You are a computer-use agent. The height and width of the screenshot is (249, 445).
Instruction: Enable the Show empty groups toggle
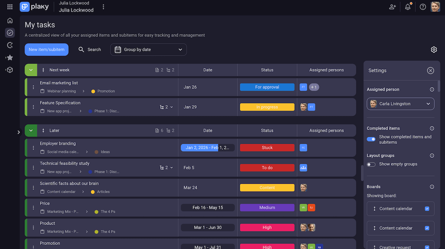click(371, 164)
